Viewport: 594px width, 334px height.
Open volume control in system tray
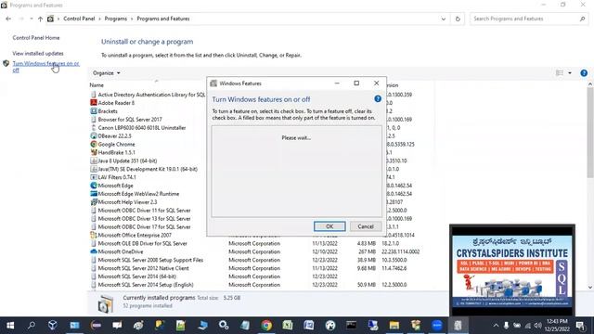[x=538, y=326]
